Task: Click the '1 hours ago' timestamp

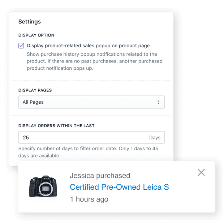Action: point(89,199)
